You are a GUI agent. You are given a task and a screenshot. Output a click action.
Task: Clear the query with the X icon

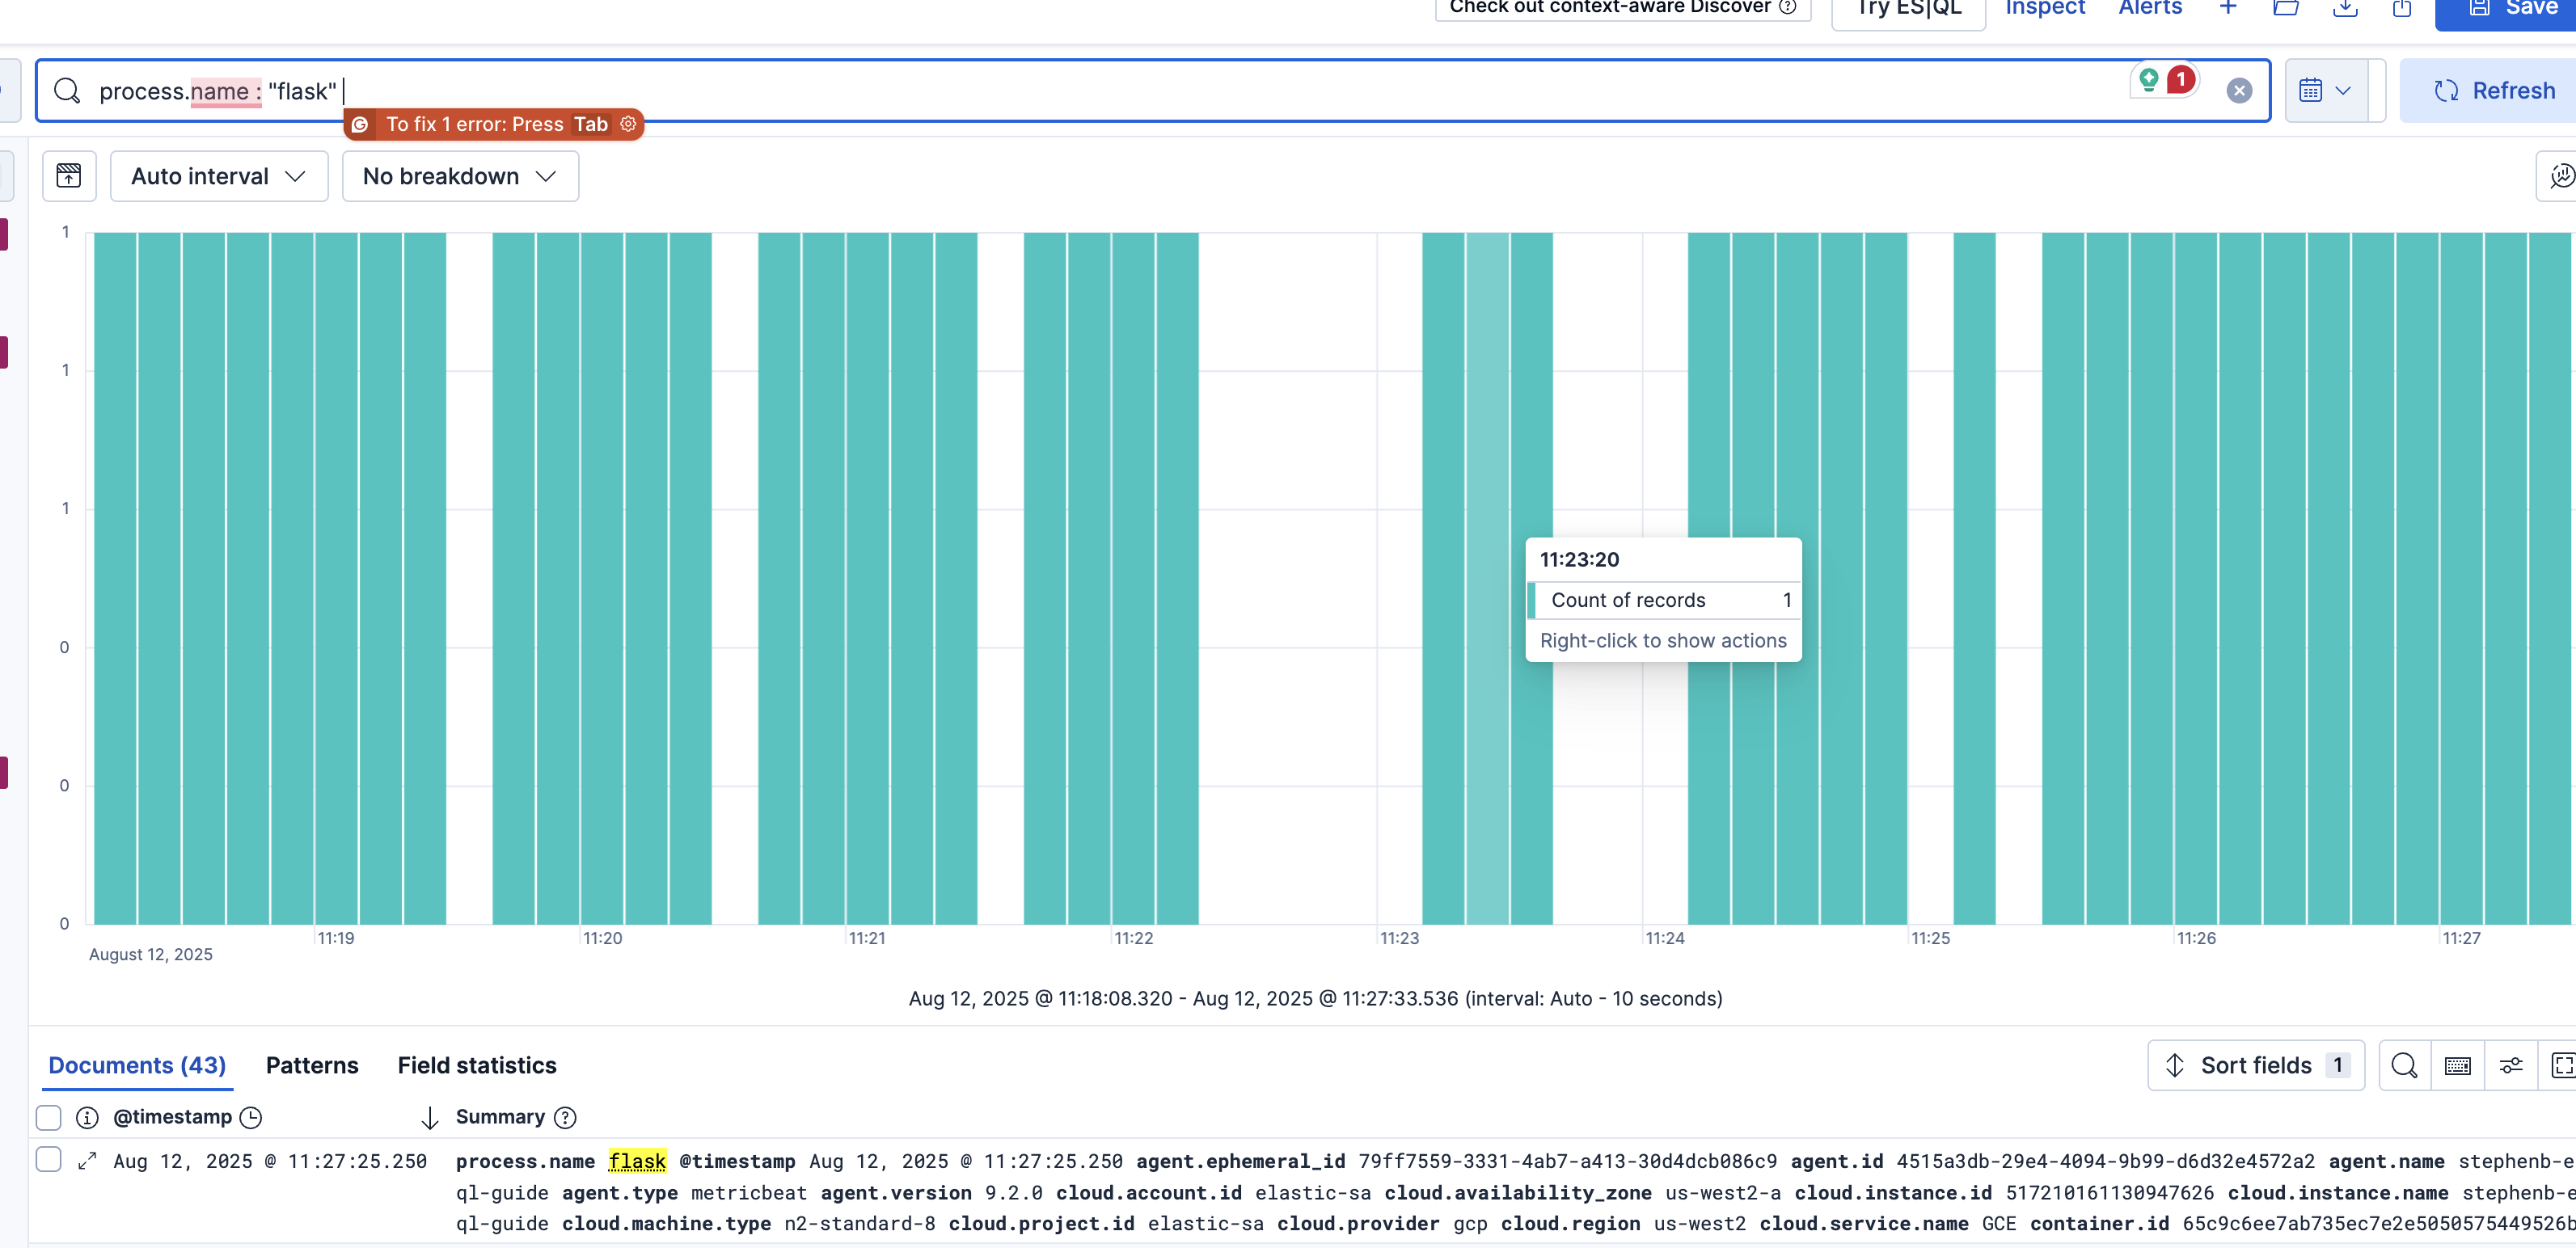pos(2239,91)
